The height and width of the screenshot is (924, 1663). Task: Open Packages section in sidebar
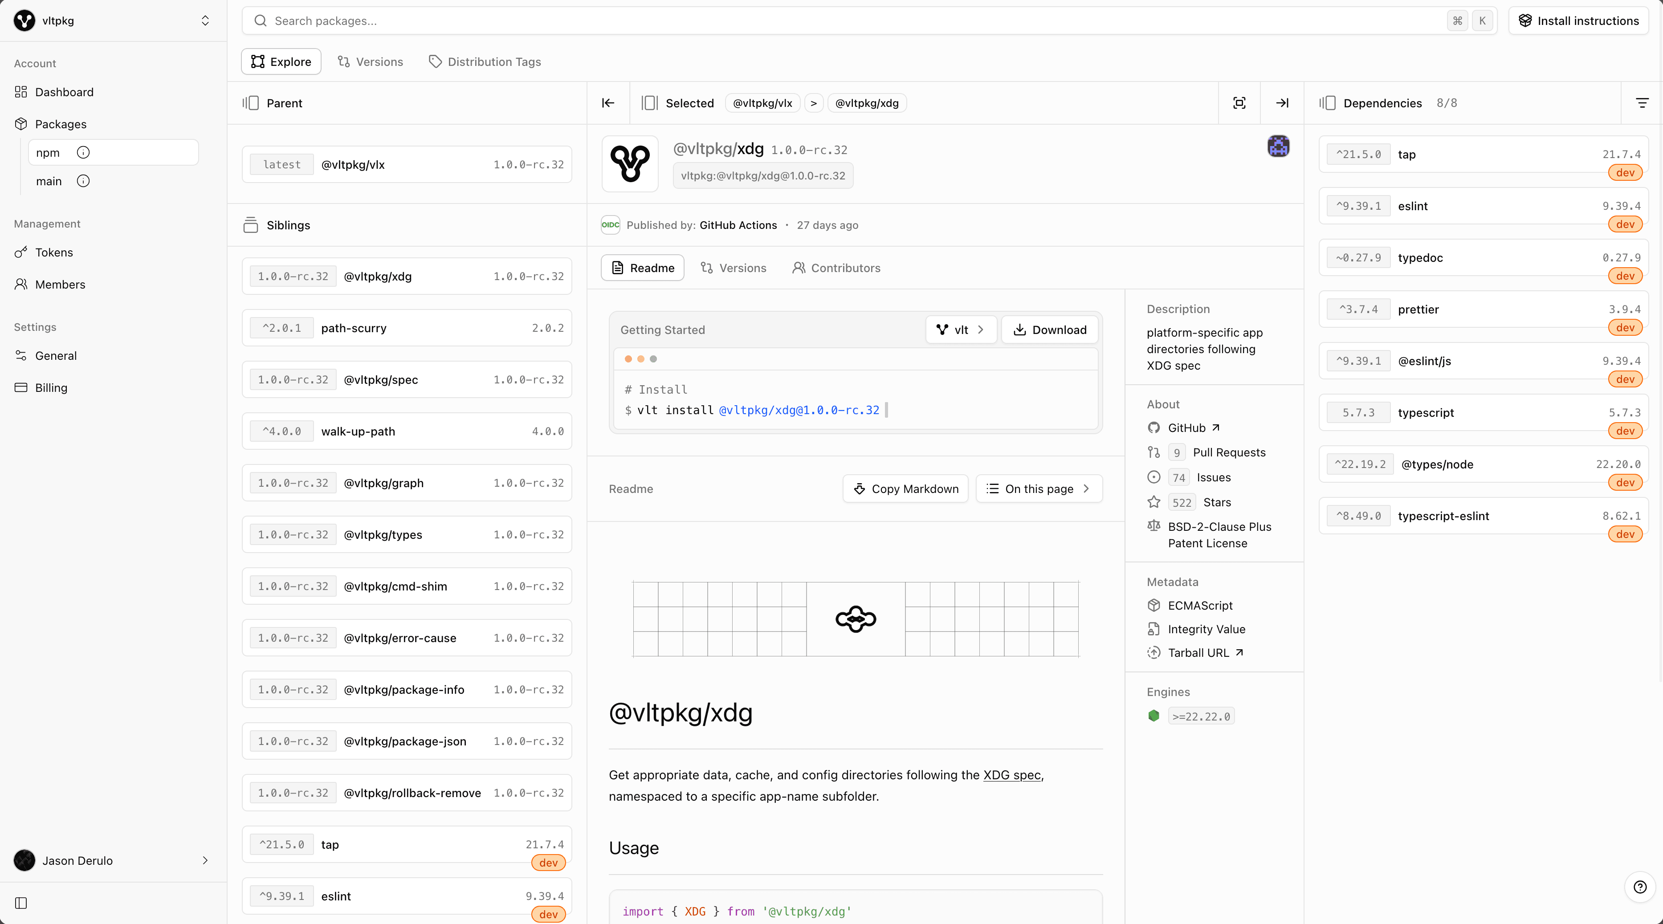pyautogui.click(x=60, y=124)
